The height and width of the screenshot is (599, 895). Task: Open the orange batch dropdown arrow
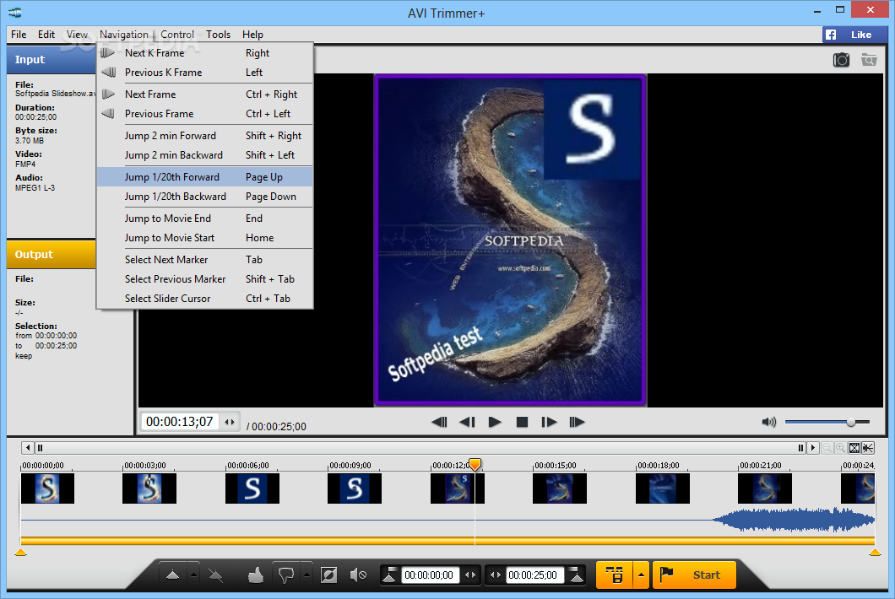coord(641,575)
